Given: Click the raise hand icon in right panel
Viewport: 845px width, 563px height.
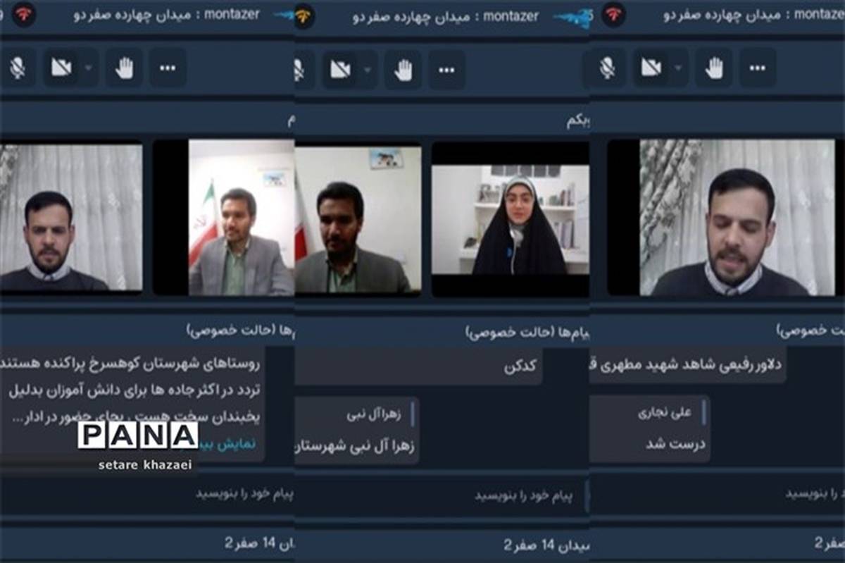Looking at the screenshot, I should [x=714, y=68].
